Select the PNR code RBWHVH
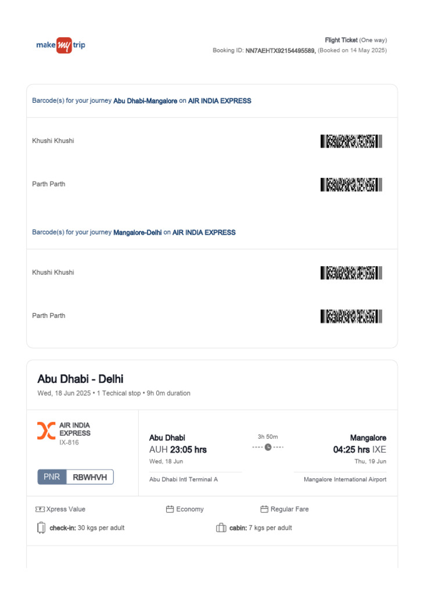The width and height of the screenshot is (446, 595). tap(90, 477)
